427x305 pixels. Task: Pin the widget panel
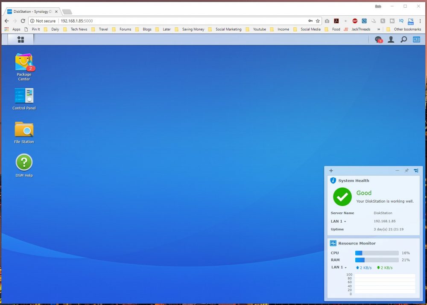[x=407, y=171]
